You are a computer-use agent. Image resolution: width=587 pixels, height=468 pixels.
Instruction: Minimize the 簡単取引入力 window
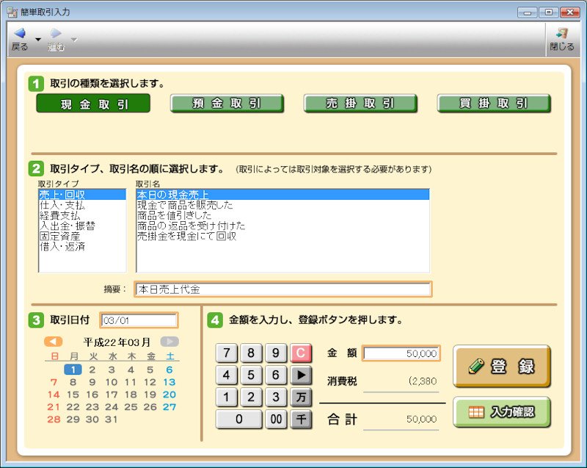(528, 12)
